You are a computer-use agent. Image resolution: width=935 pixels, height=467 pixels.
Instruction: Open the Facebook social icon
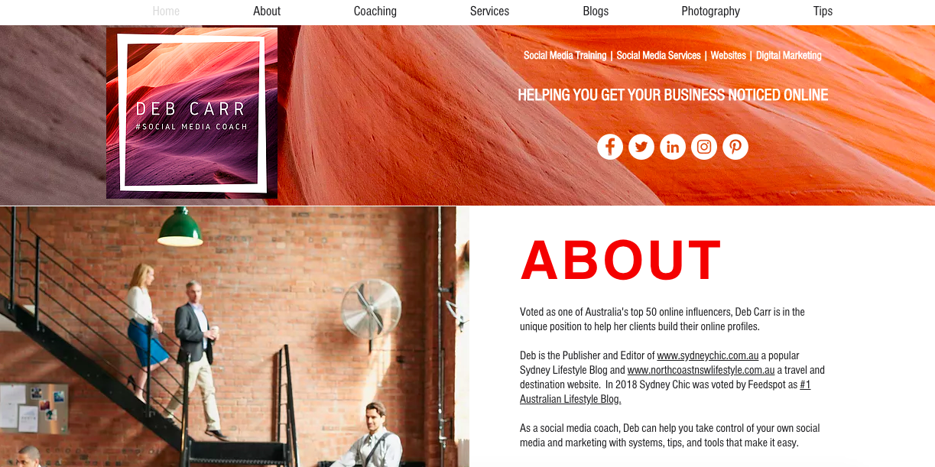pyautogui.click(x=610, y=147)
